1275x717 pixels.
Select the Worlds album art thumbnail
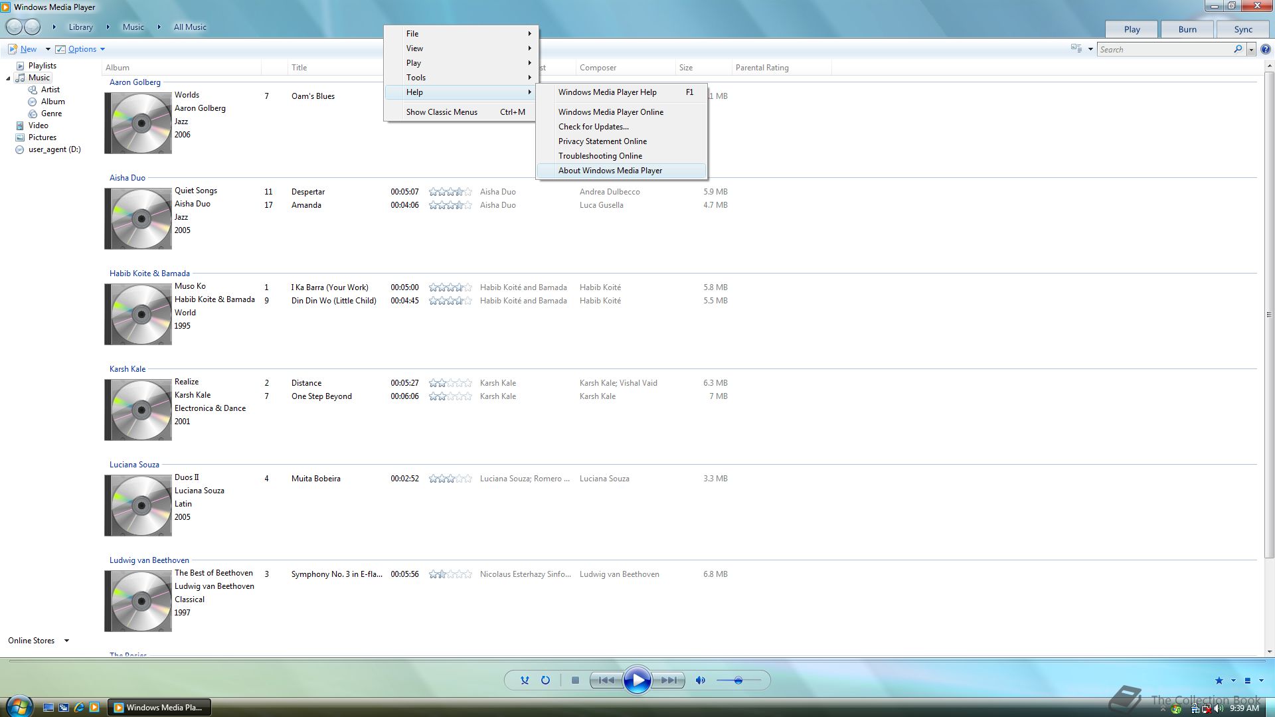click(x=138, y=123)
